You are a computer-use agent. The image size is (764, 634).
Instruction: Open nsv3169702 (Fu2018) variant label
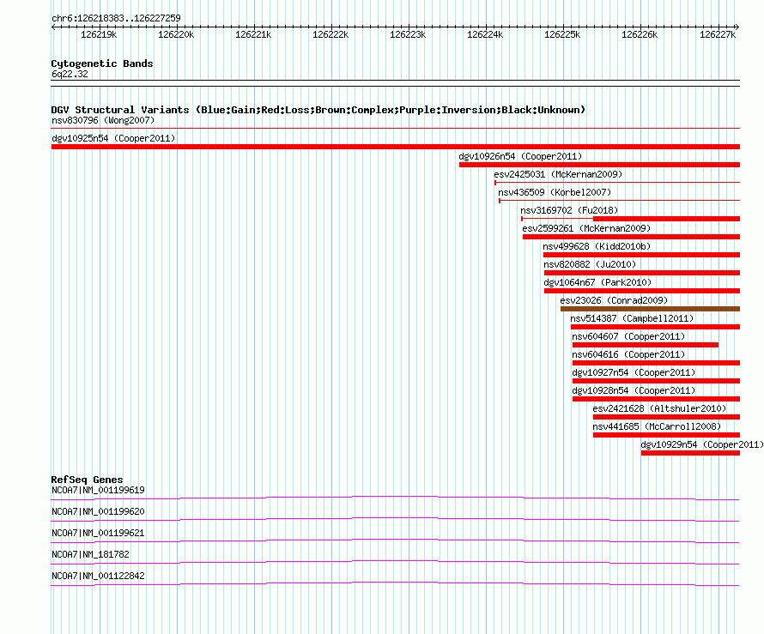(569, 210)
